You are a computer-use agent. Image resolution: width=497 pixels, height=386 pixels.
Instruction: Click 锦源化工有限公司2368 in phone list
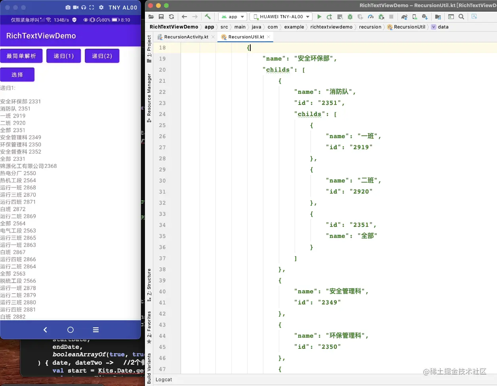pyautogui.click(x=29, y=166)
